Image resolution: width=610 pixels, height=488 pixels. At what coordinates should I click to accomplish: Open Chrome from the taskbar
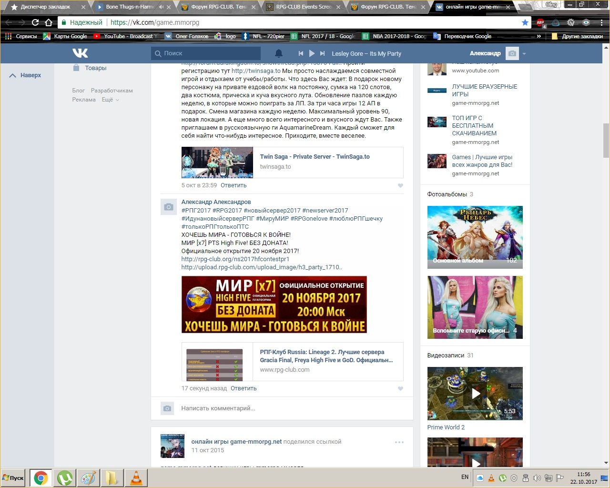tap(41, 478)
